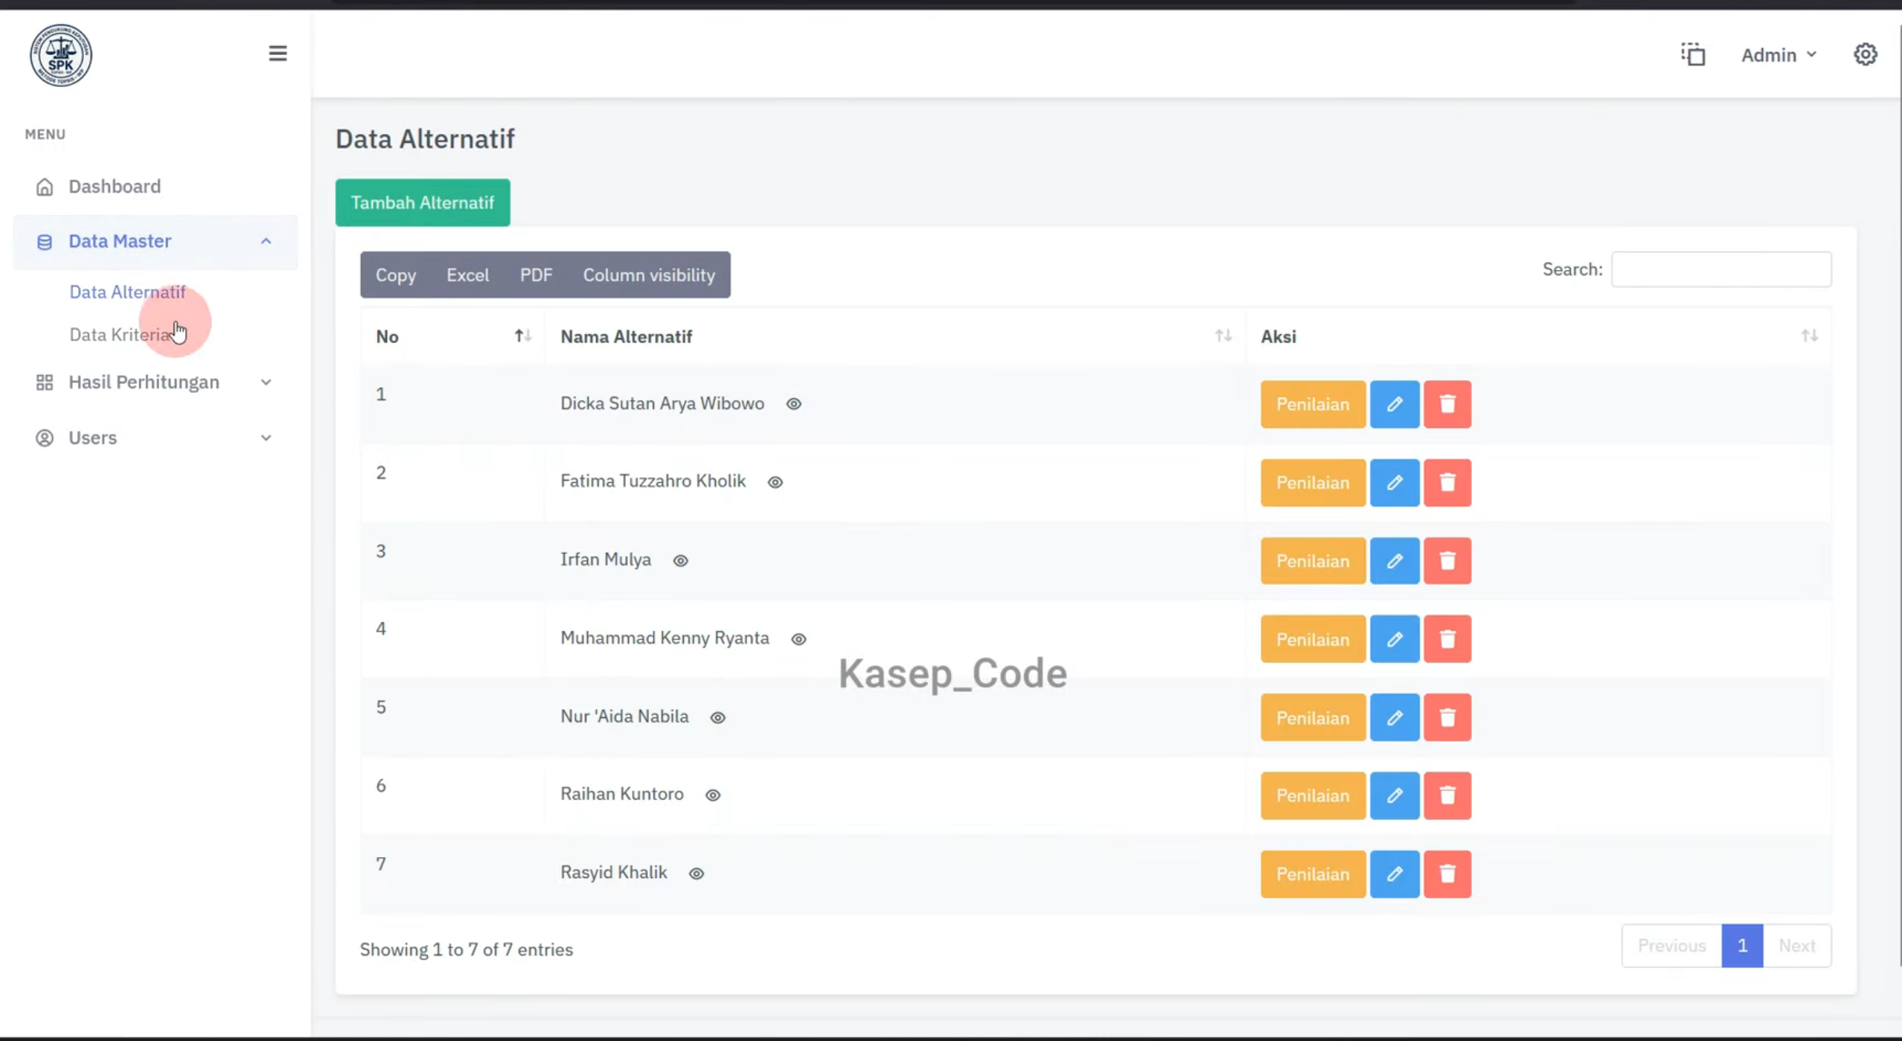
Task: Expand the Hasil Perhitungan menu
Action: [155, 382]
